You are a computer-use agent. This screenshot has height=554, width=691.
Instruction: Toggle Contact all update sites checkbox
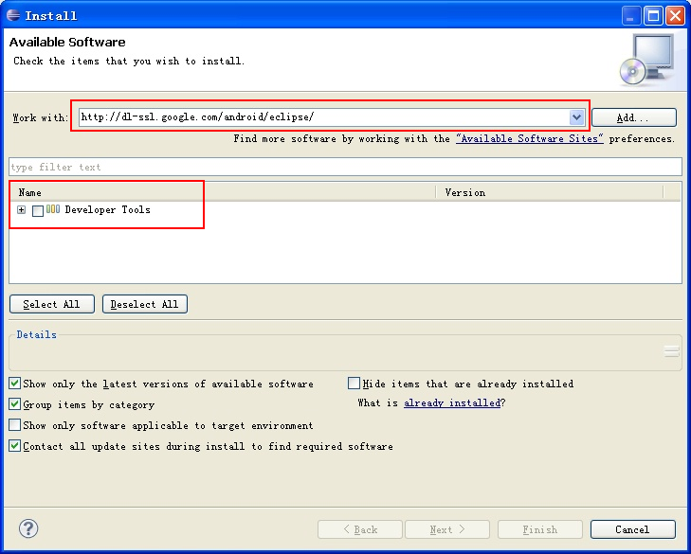coord(14,446)
